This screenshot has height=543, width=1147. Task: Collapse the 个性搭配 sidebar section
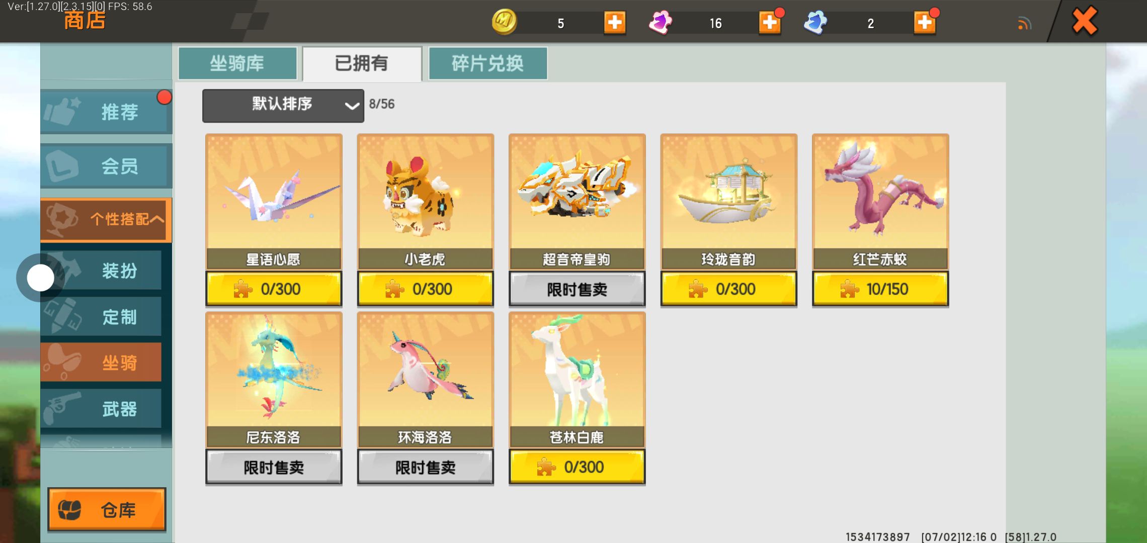click(x=106, y=220)
